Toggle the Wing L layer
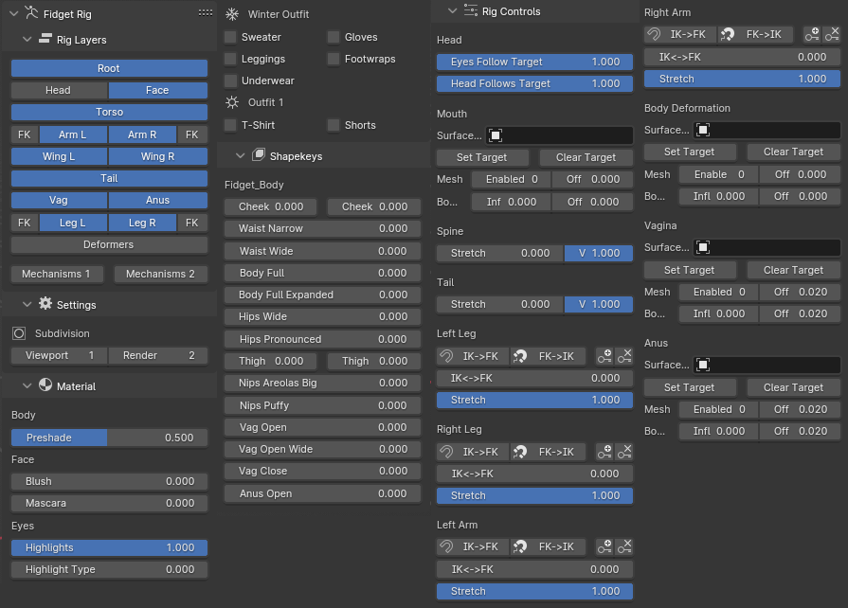This screenshot has width=848, height=608. tap(59, 156)
